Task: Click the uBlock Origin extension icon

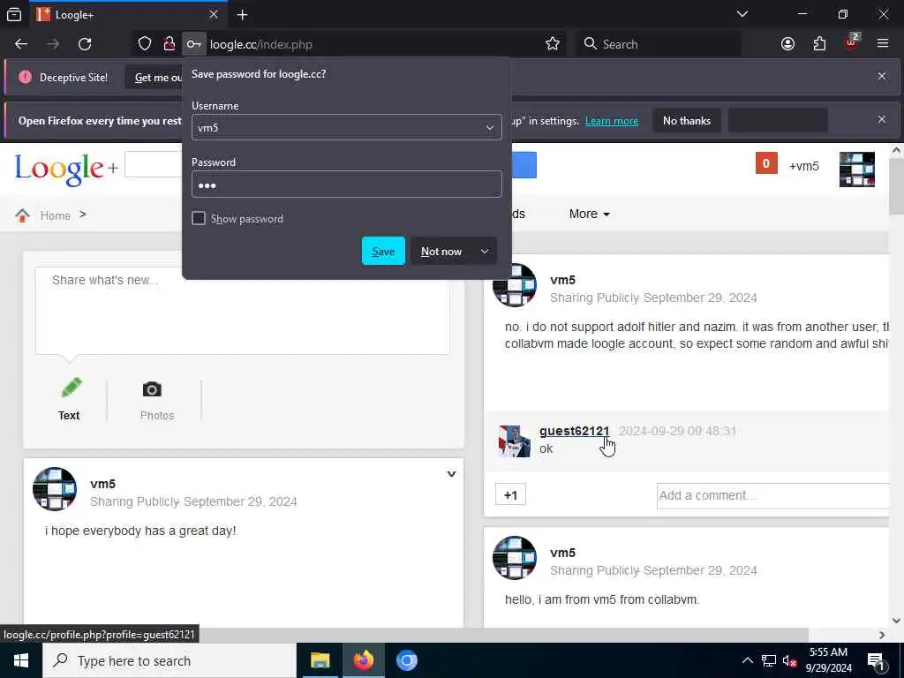Action: [x=852, y=42]
